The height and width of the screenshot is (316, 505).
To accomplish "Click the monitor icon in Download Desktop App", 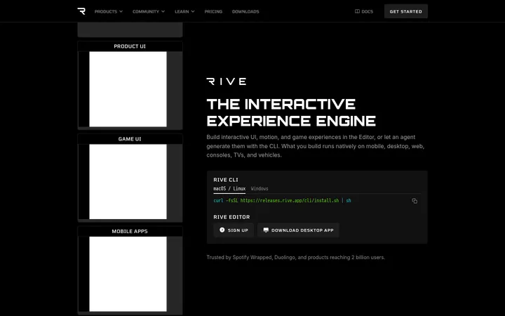I will pos(266,230).
